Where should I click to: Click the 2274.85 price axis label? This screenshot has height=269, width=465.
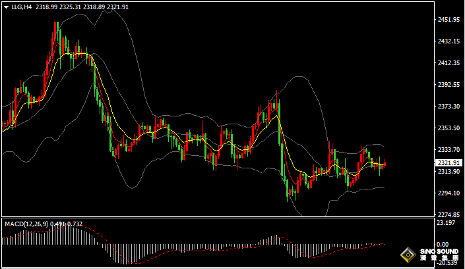(x=448, y=215)
